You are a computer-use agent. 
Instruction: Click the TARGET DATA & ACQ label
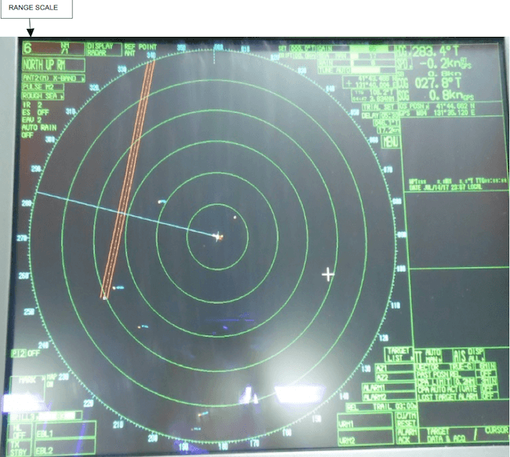(x=446, y=435)
